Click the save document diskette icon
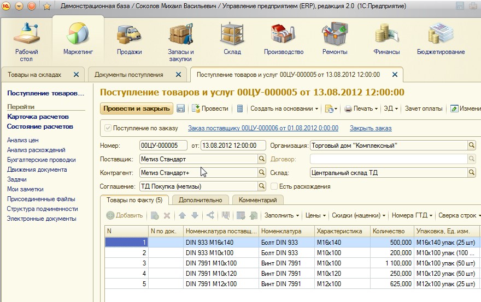 point(181,108)
